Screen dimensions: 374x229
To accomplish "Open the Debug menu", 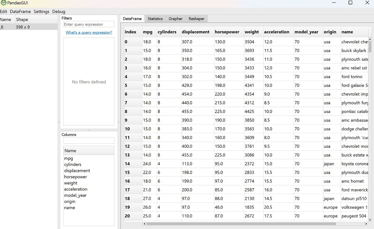I will [59, 12].
